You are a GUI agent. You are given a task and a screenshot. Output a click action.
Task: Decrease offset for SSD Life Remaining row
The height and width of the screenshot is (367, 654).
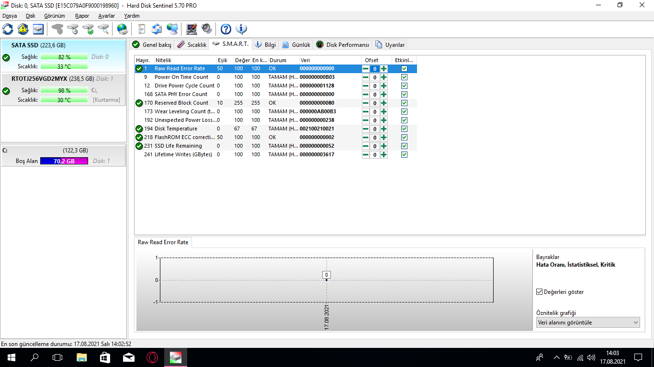point(366,146)
